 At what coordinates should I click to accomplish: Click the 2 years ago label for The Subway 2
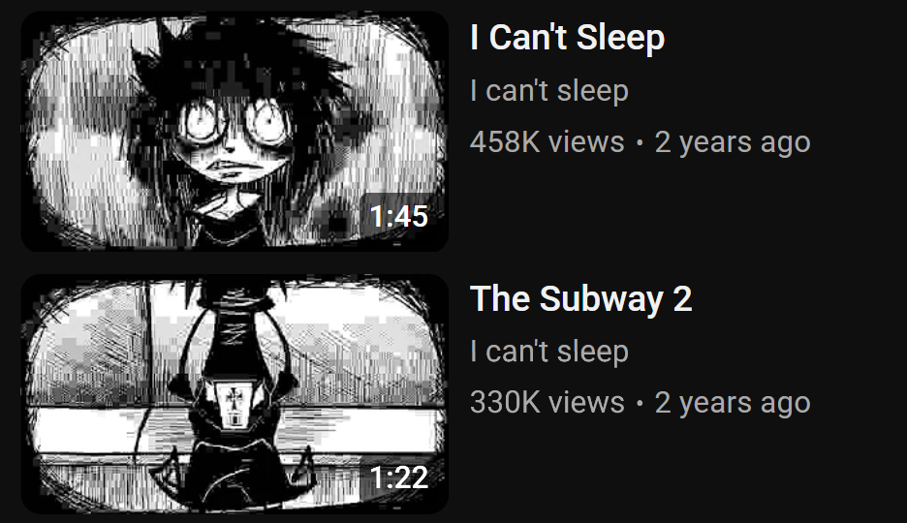pos(733,403)
